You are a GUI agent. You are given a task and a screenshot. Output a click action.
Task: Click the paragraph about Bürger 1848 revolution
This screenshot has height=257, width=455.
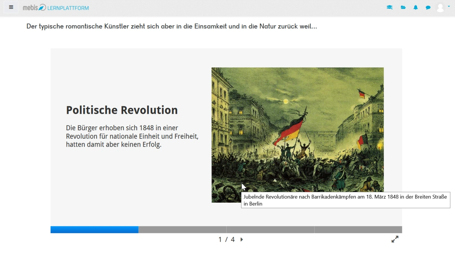coord(132,136)
